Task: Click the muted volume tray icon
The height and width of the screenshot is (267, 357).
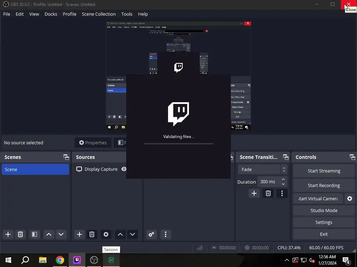Action: click(x=312, y=260)
